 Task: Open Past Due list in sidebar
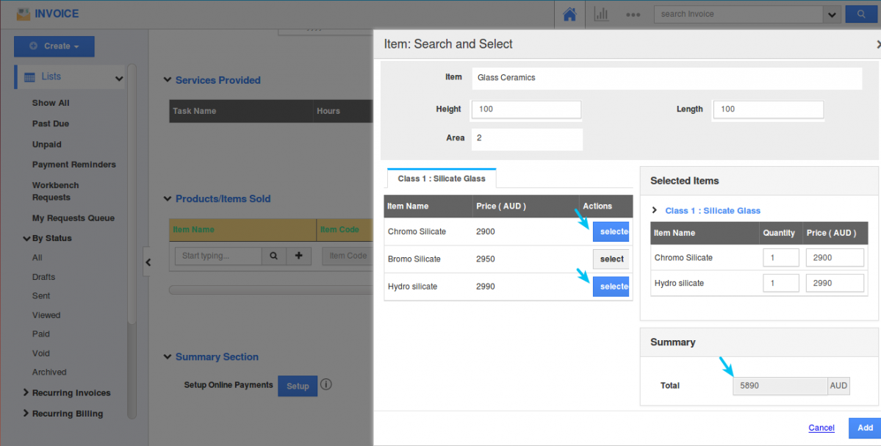click(x=51, y=123)
